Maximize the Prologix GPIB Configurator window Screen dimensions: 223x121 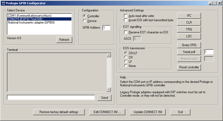pos(215,3)
